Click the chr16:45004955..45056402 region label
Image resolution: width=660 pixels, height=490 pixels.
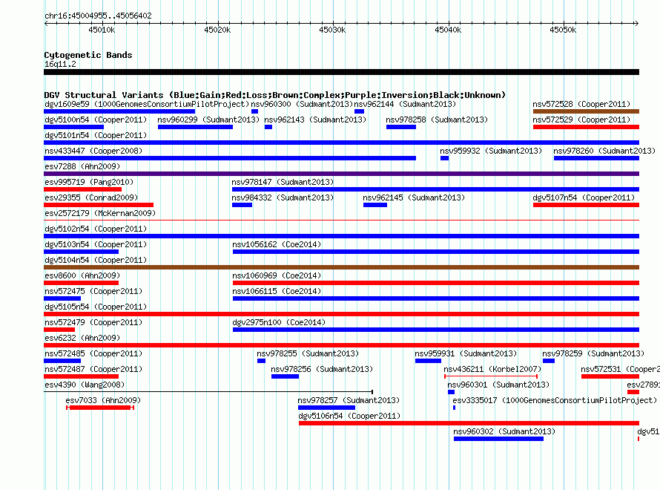98,16
